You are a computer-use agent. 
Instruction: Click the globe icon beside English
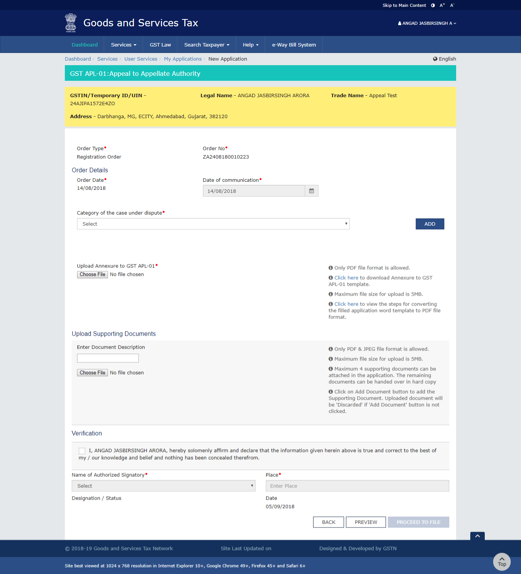[x=435, y=59]
